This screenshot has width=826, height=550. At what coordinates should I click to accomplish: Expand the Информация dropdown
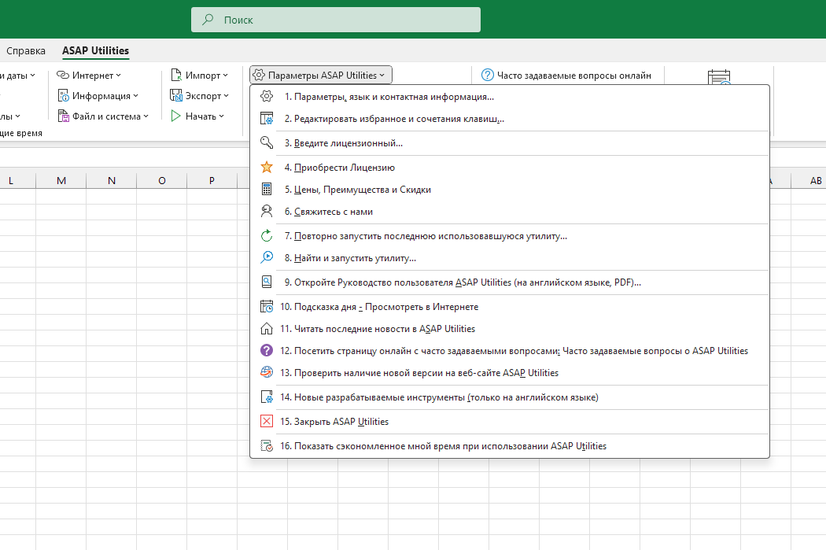pyautogui.click(x=98, y=96)
